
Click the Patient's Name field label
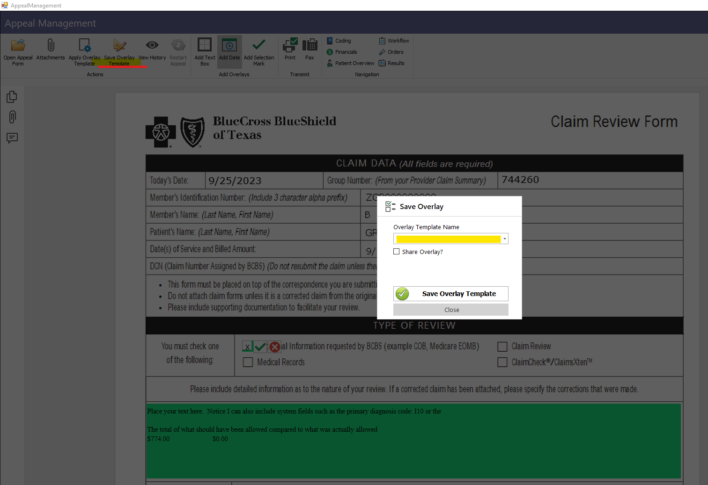pyautogui.click(x=209, y=232)
